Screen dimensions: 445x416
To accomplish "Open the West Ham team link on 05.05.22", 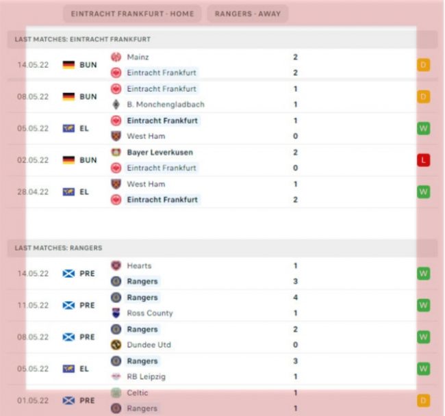I will [146, 136].
